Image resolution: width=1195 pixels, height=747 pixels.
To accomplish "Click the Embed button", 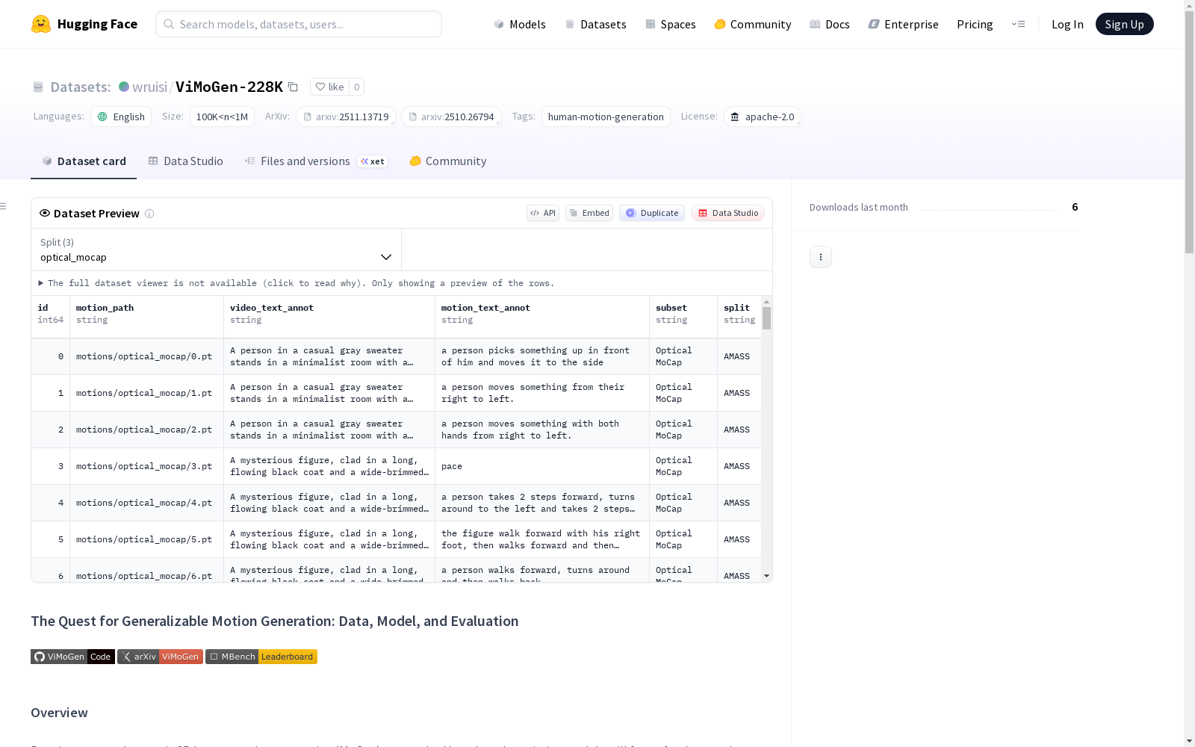I will (x=589, y=213).
